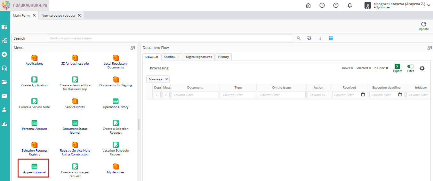This screenshot has width=433, height=181.
Task: Click the Menu panel vertical splitter handle
Action: coord(139,124)
